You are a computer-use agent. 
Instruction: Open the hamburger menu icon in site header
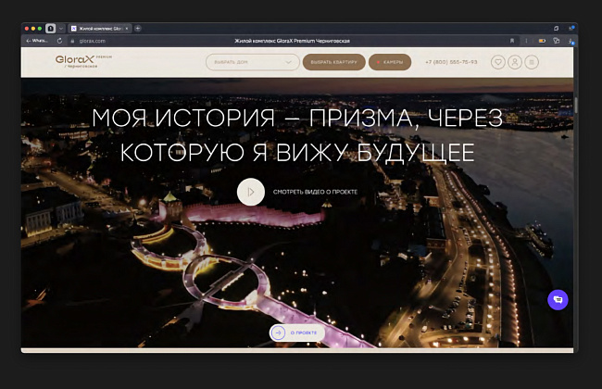click(x=532, y=62)
